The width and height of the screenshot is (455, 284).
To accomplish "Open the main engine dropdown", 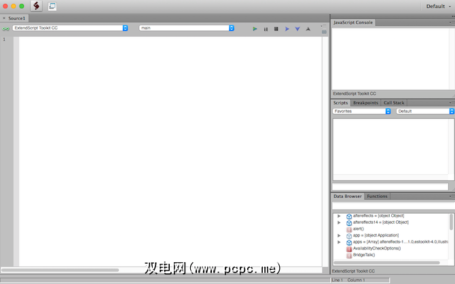I will (x=186, y=28).
